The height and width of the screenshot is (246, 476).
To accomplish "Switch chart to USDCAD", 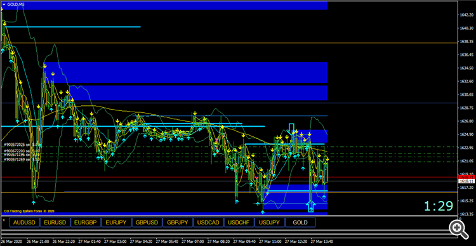I will (x=208, y=223).
